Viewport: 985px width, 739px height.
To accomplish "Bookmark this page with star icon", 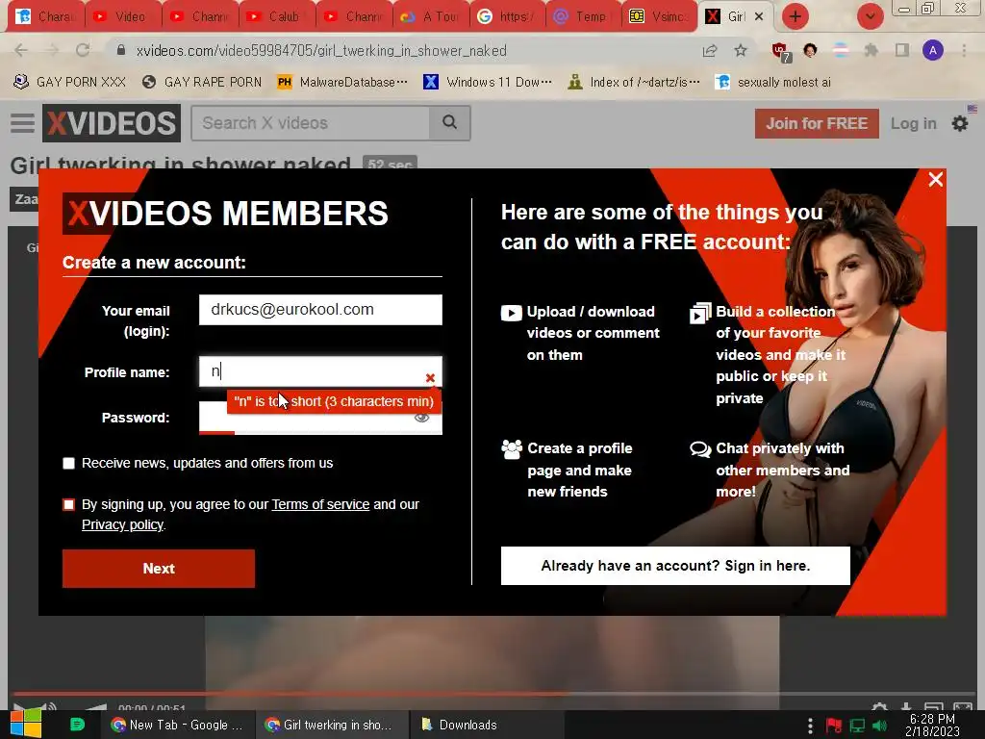I will coord(741,51).
